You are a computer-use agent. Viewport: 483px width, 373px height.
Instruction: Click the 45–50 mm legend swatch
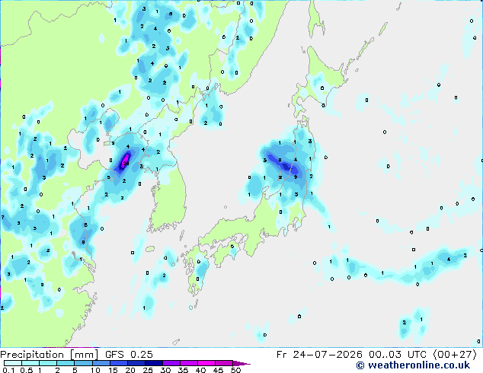[224, 363]
